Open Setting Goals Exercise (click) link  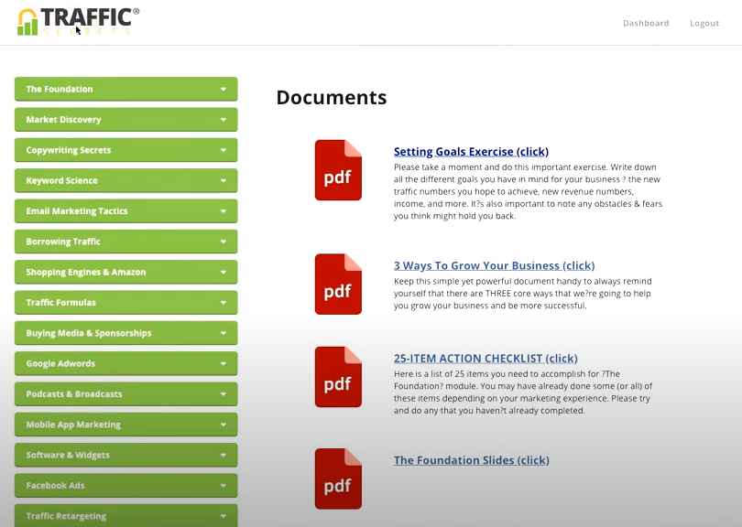[472, 152]
